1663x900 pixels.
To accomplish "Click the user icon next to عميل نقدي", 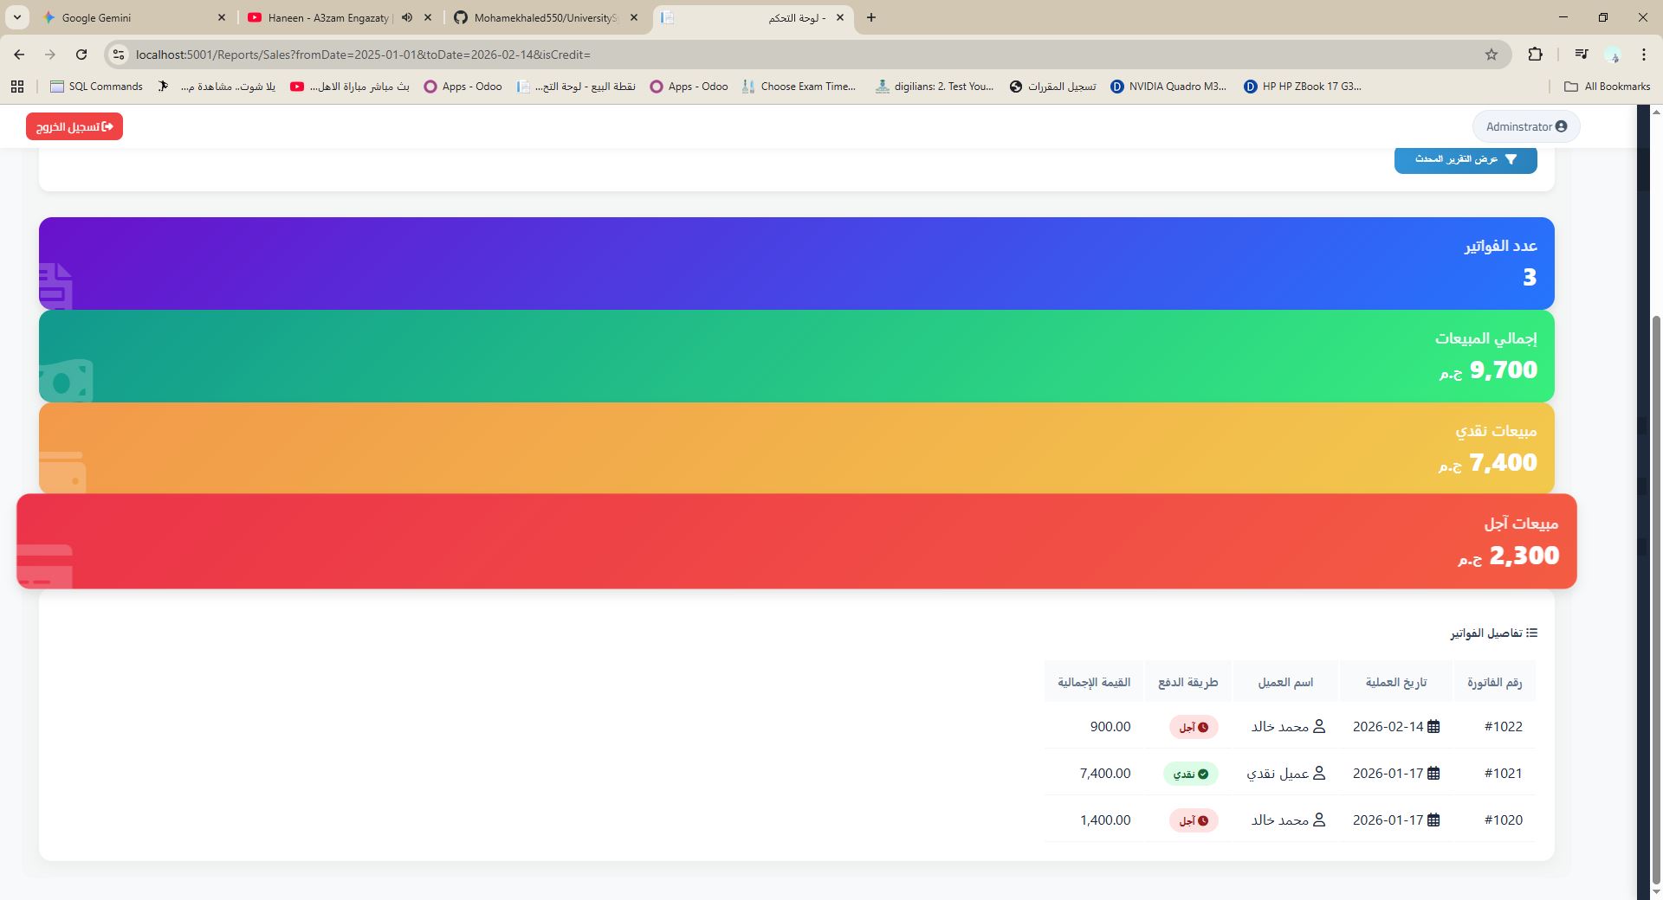I will [x=1319, y=774].
